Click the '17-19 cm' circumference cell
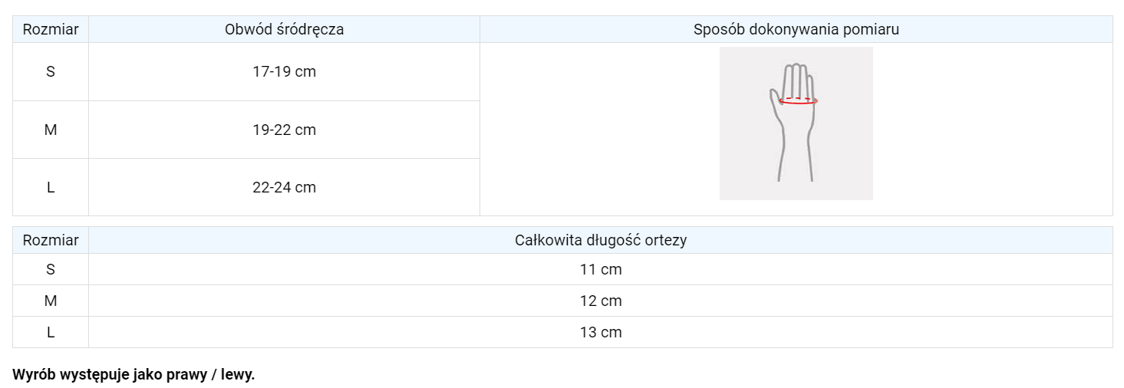This screenshot has height=388, width=1124. 284,72
